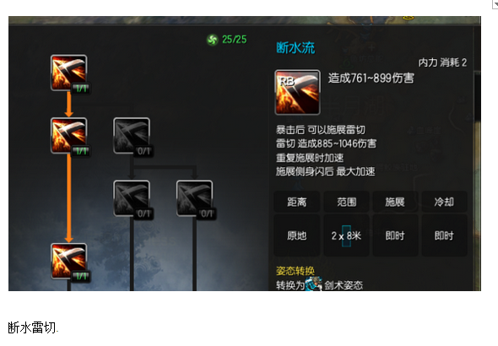Viewport: 498px width, 346px height.
Task: Click the 冷却 header cell
Action: pyautogui.click(x=444, y=202)
